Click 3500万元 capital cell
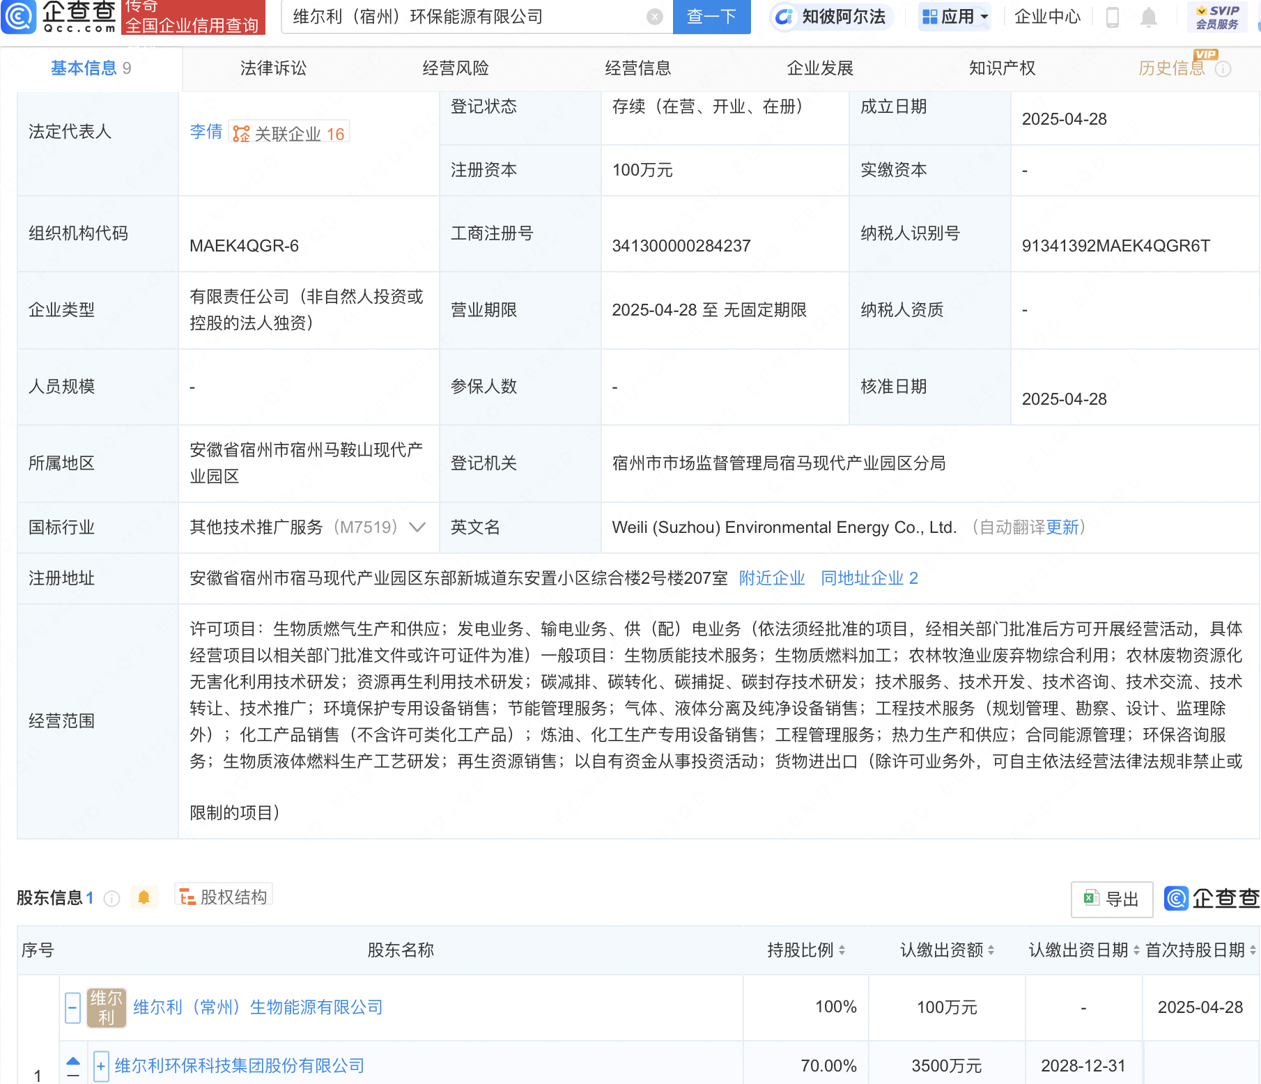The width and height of the screenshot is (1261, 1084). click(x=946, y=1066)
